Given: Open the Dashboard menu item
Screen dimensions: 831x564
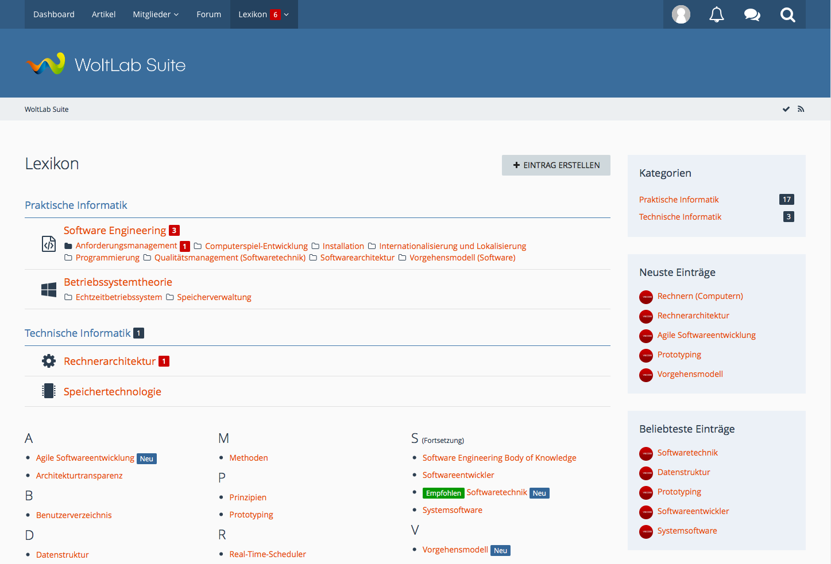Looking at the screenshot, I should click(54, 14).
